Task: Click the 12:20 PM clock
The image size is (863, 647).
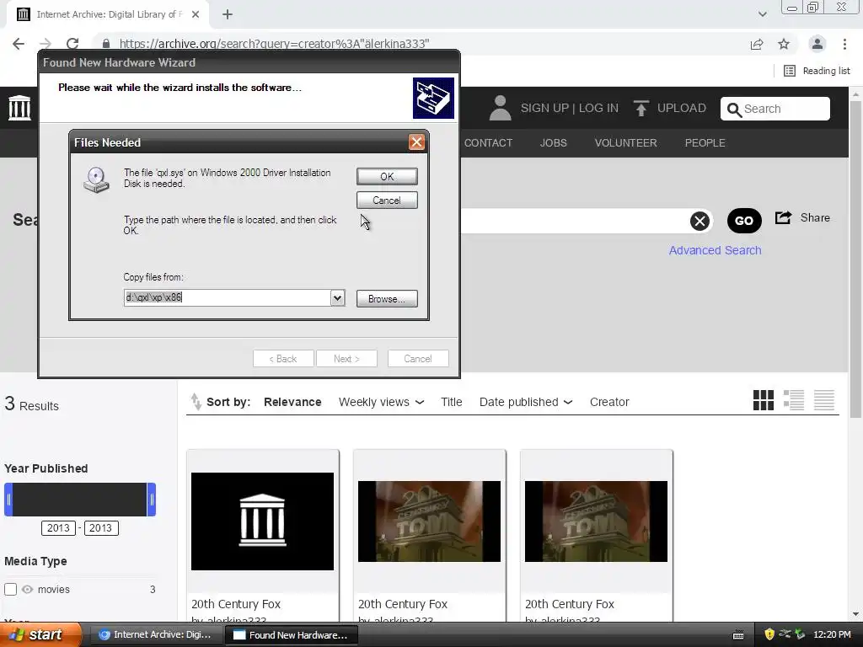Action: pos(832,635)
